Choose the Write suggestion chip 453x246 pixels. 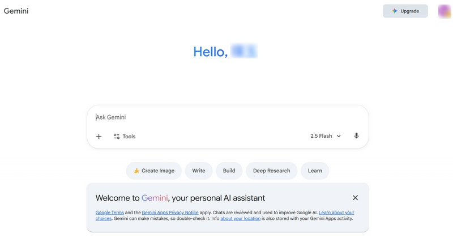199,171
